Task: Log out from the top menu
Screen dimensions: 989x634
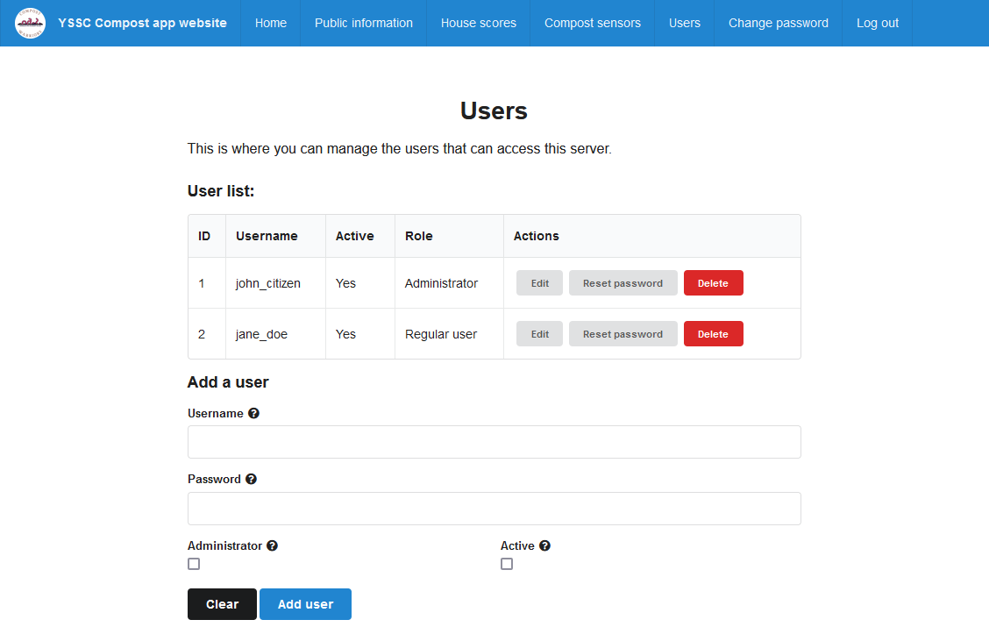Action: [877, 24]
